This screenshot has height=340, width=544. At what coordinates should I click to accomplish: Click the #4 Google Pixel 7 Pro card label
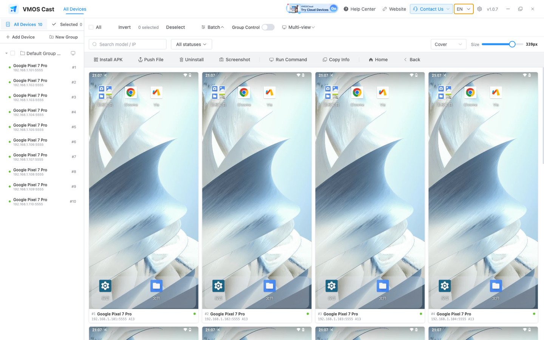click(x=451, y=314)
